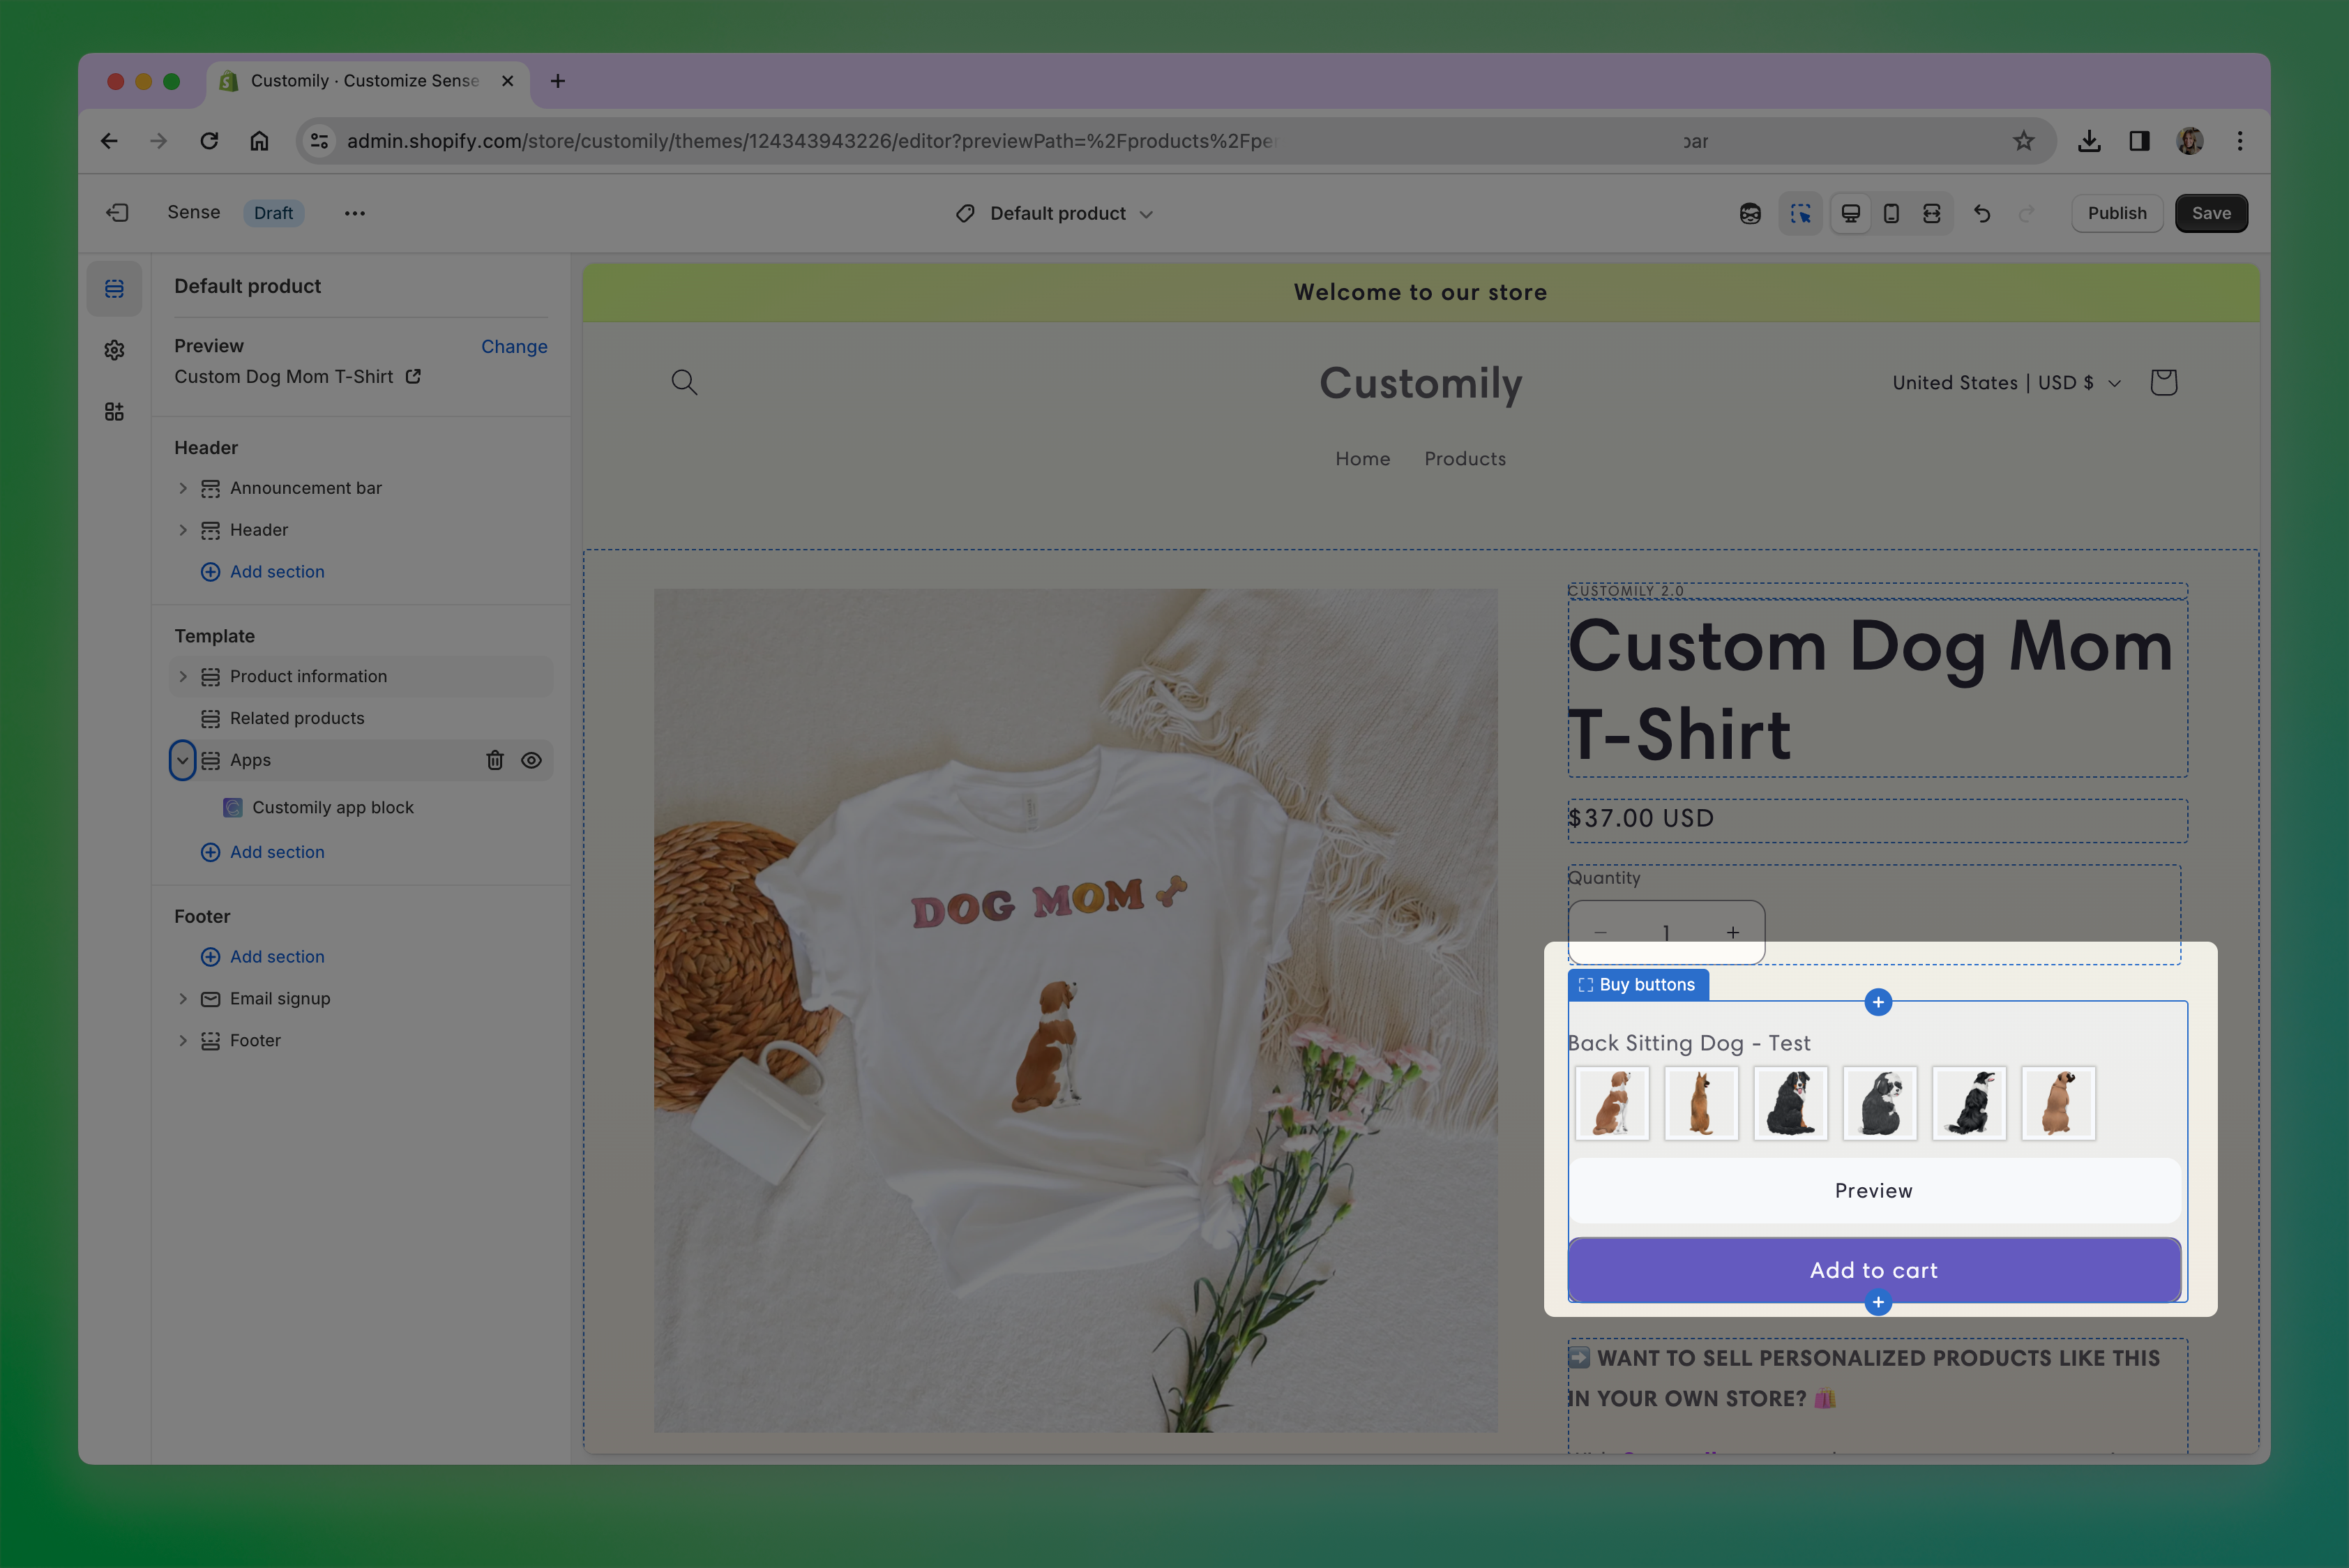
Task: Undo the last theme change
Action: tap(1983, 213)
